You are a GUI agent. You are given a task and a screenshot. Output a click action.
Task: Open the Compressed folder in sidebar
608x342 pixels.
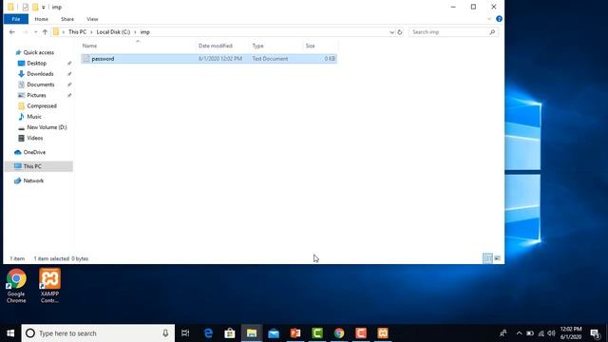click(x=42, y=105)
